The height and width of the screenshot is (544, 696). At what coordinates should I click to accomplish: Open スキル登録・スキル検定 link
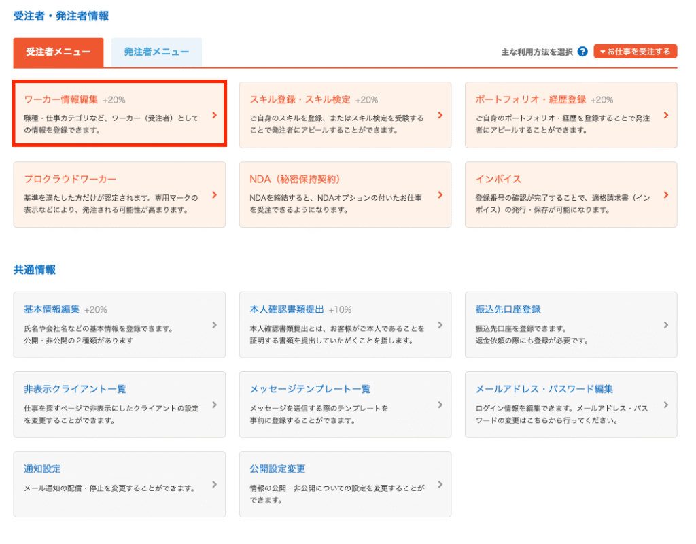click(300, 99)
